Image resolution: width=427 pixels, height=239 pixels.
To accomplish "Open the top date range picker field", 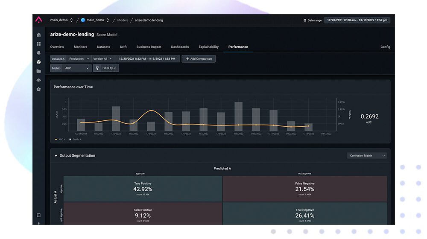I will [357, 20].
